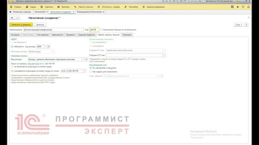Open the History clock icon
This screenshot has height=145, width=259.
[243, 7]
